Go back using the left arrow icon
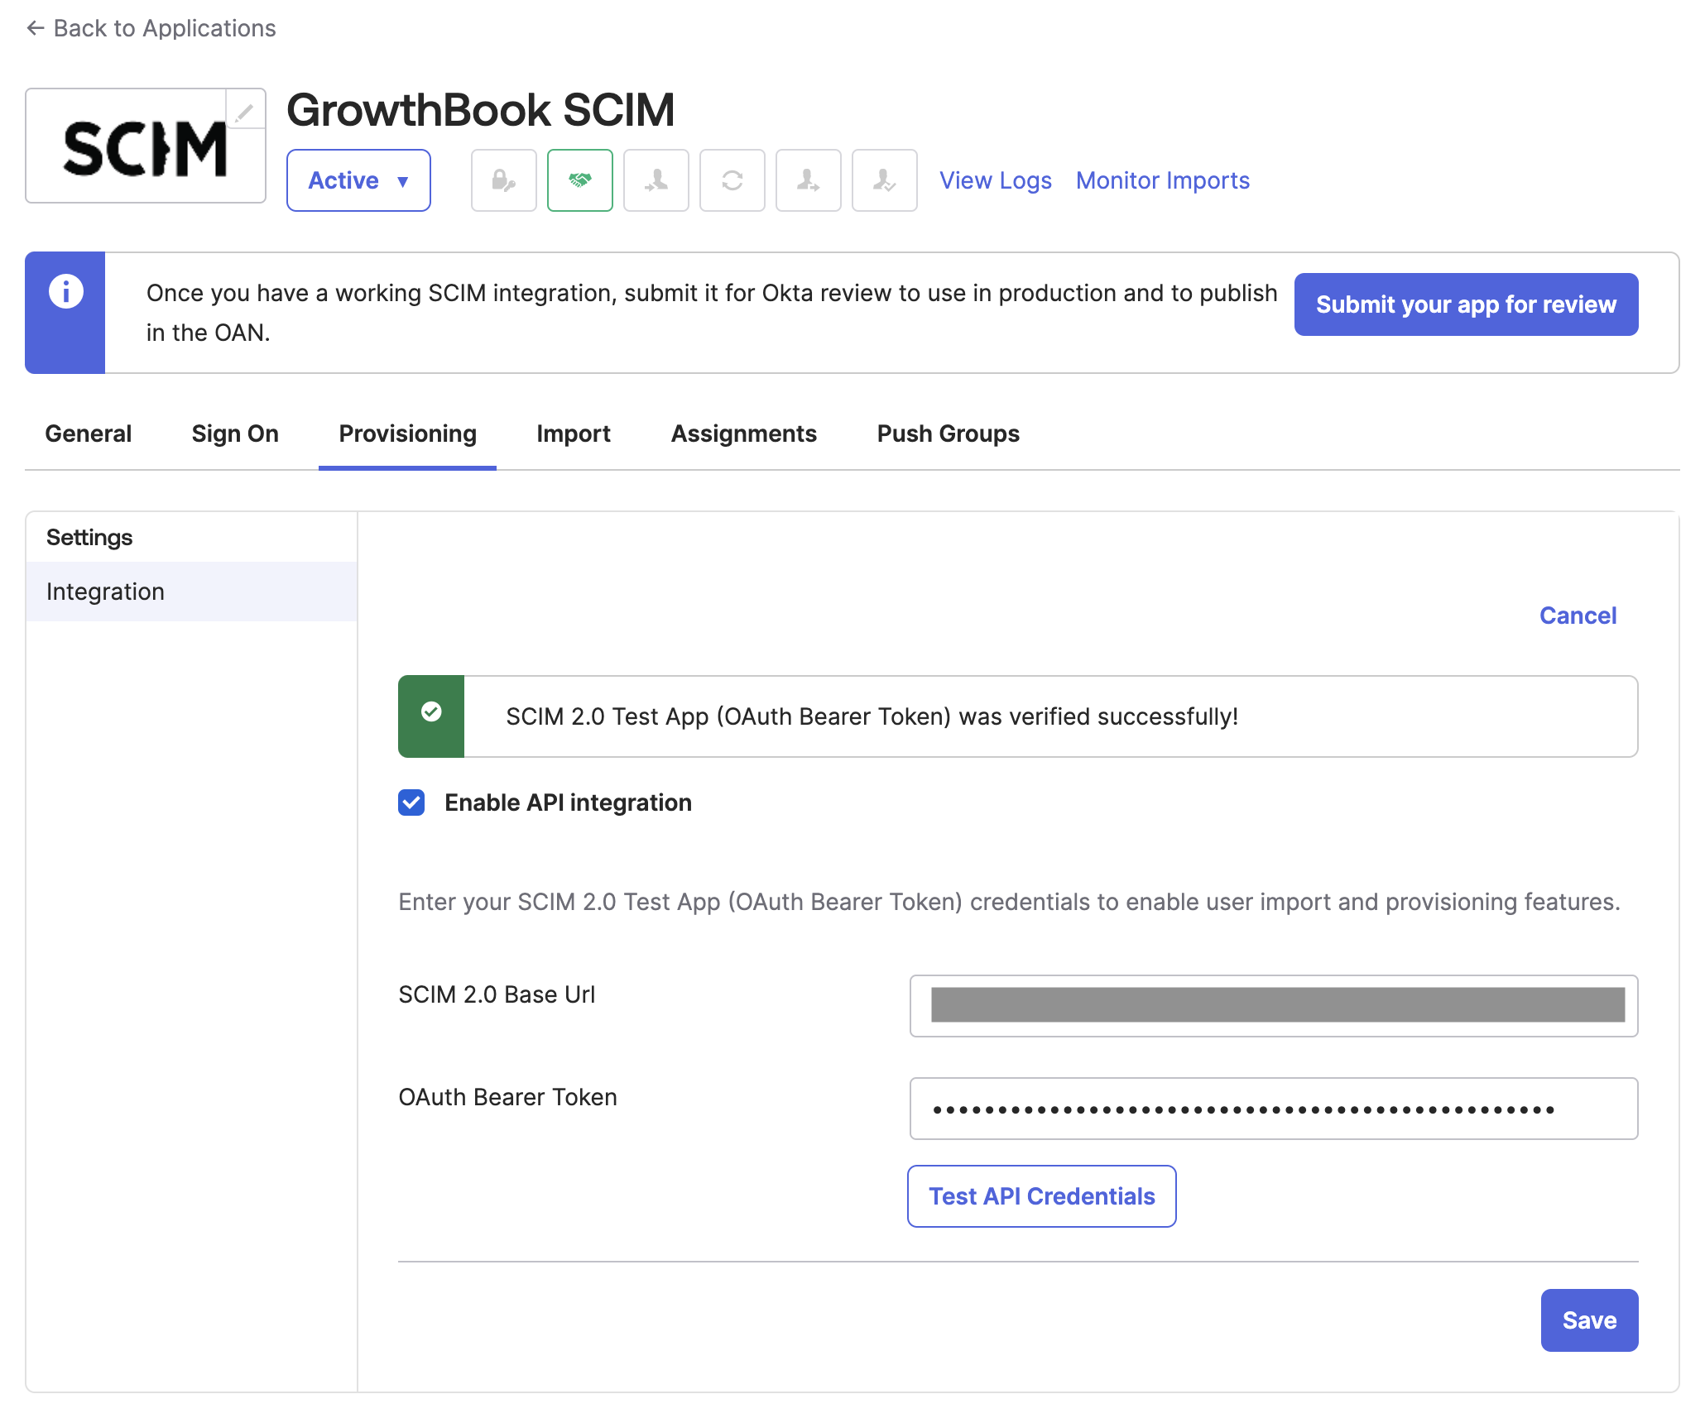 click(x=35, y=28)
